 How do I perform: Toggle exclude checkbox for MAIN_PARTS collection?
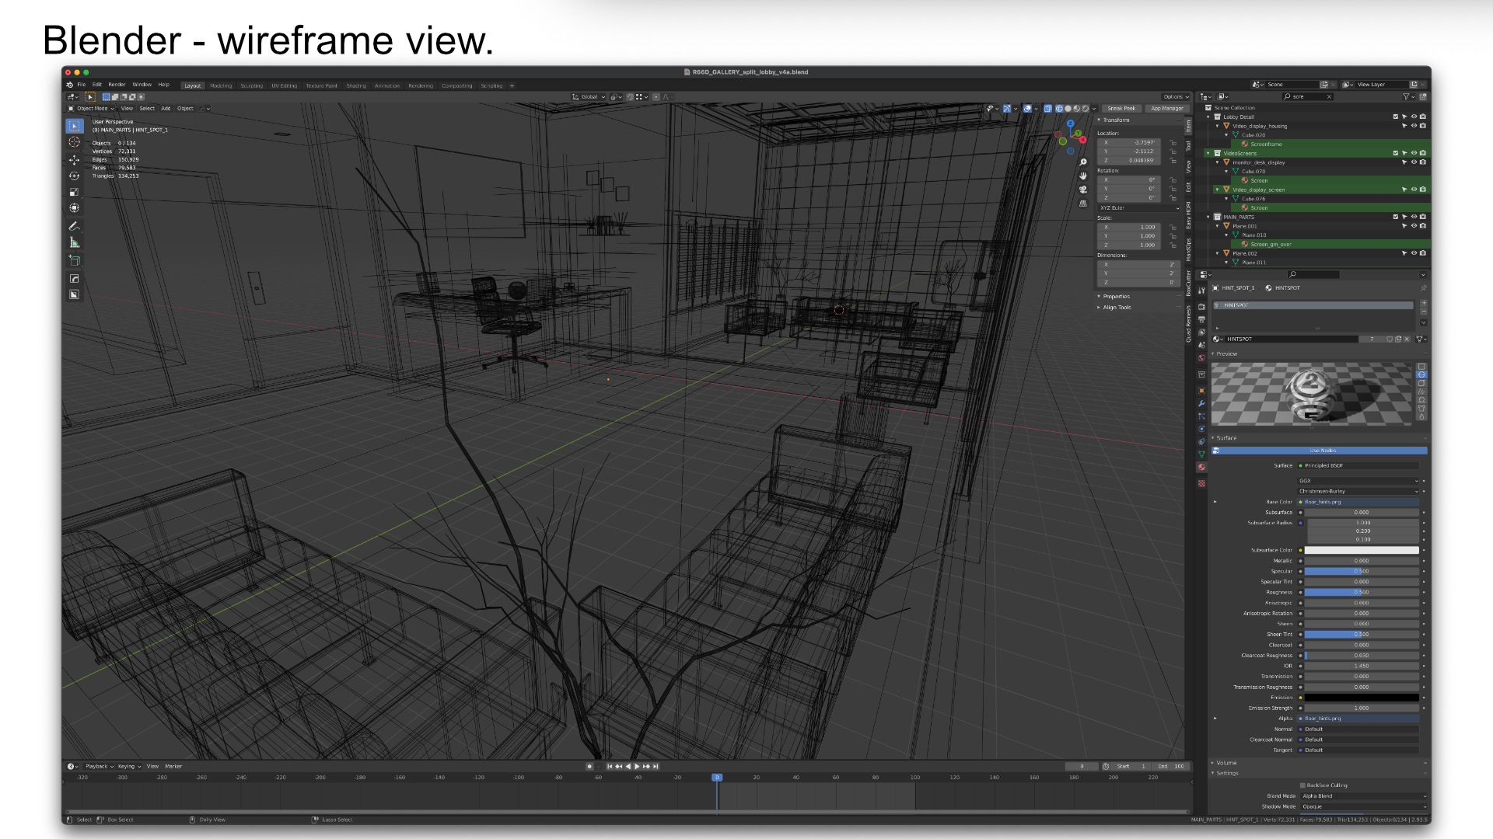coord(1396,217)
